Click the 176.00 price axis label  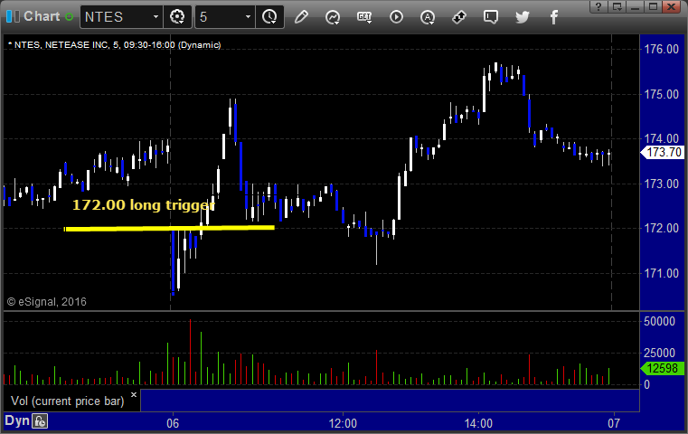pos(661,49)
